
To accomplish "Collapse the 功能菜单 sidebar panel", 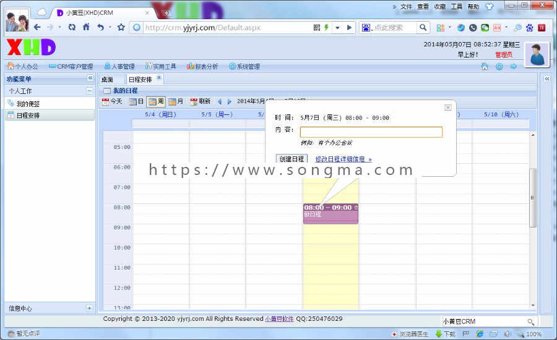I will [x=90, y=78].
